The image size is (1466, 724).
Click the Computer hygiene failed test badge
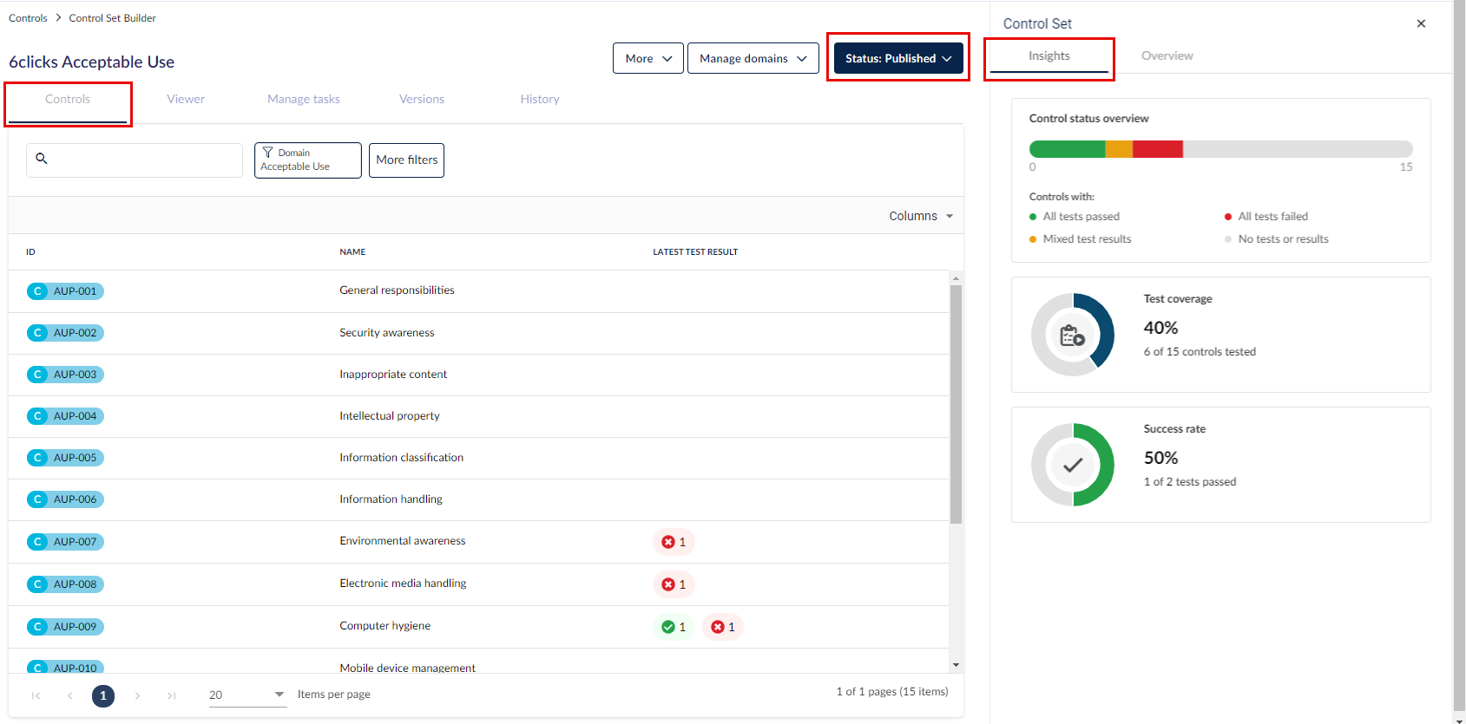pos(722,627)
